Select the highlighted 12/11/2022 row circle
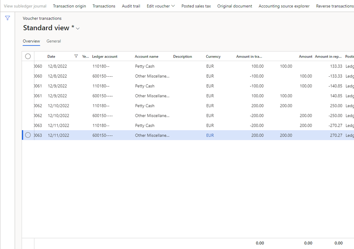The width and height of the screenshot is (354, 249). (x=28, y=135)
